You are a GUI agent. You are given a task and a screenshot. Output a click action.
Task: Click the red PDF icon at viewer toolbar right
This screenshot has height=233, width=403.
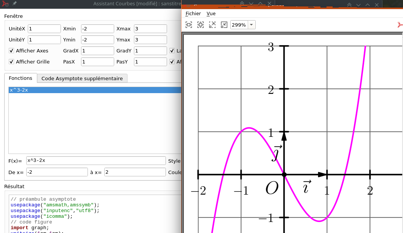point(400,25)
